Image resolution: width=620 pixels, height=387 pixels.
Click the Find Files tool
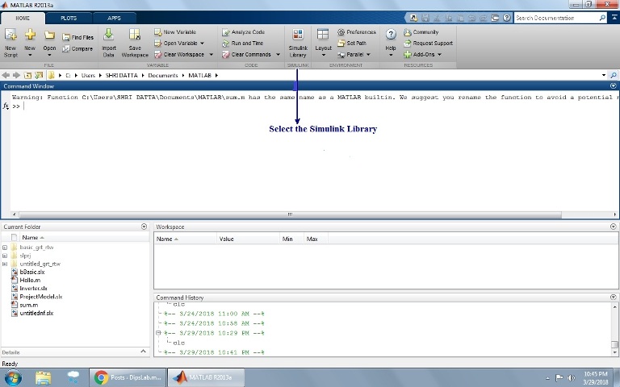(x=77, y=37)
